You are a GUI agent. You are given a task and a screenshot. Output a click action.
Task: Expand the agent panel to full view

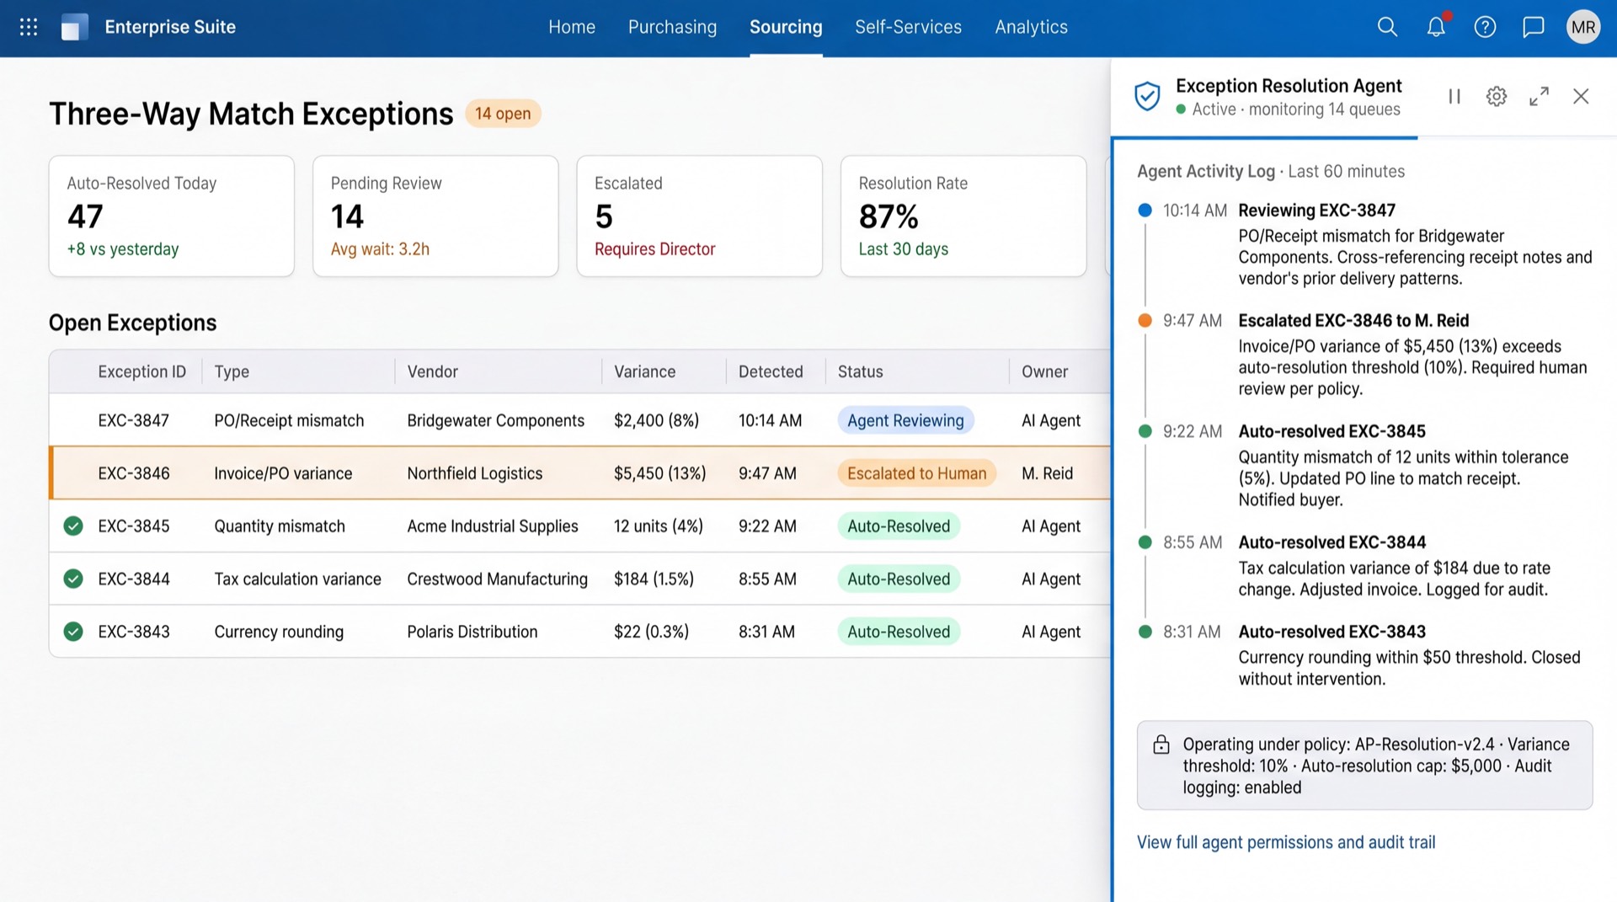point(1539,96)
